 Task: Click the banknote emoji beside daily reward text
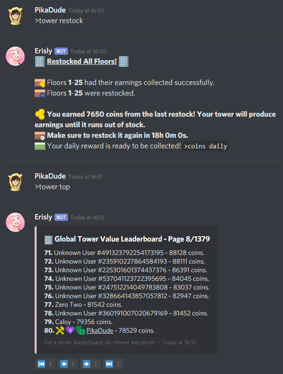point(40,146)
